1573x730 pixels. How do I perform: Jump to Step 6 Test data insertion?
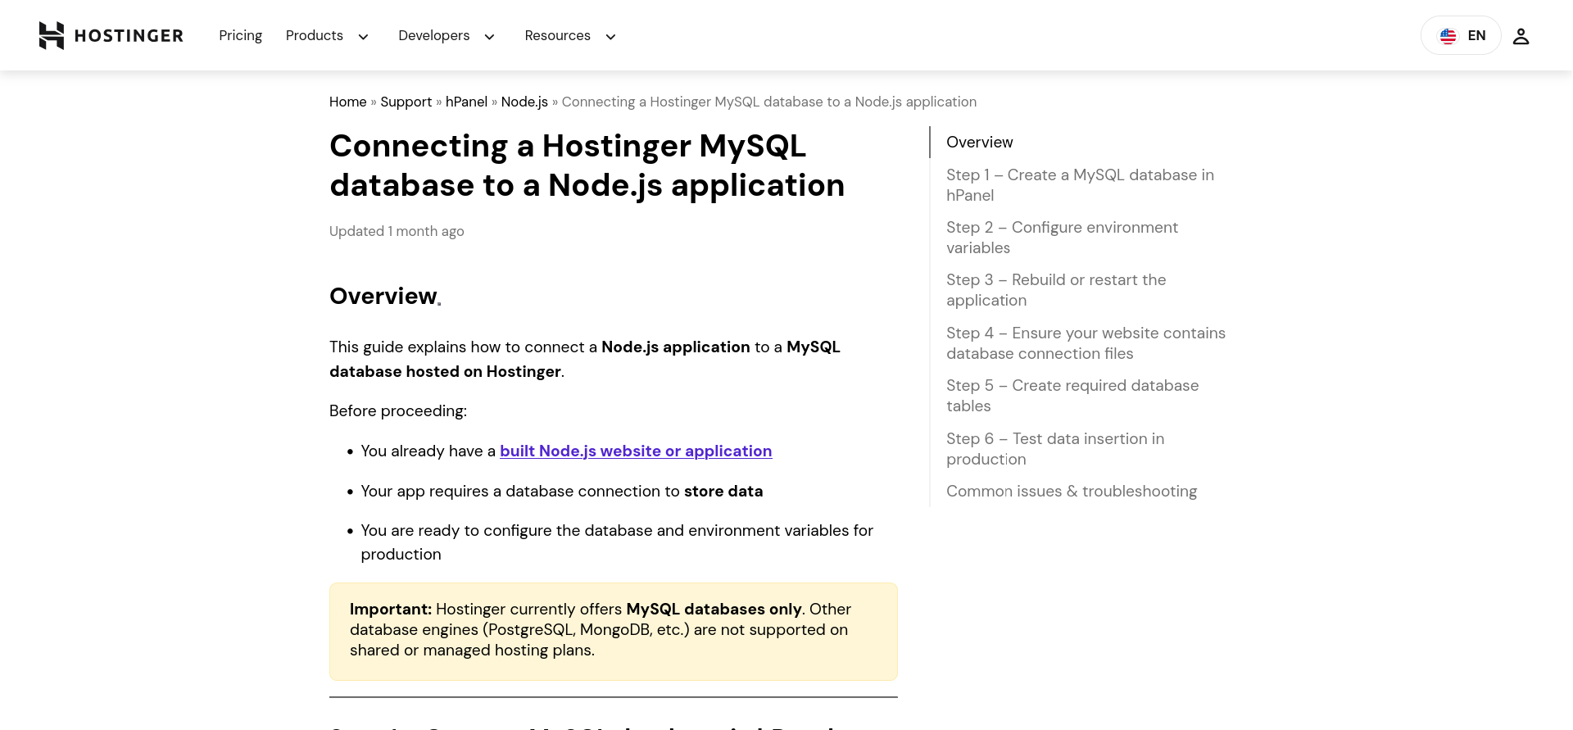[1055, 449]
